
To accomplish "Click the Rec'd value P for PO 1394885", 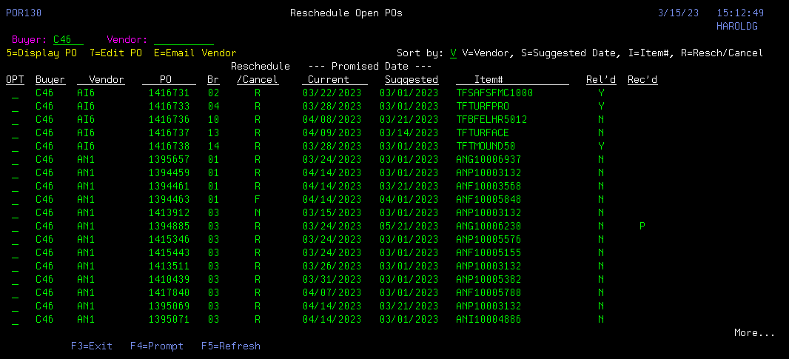I will (642, 227).
